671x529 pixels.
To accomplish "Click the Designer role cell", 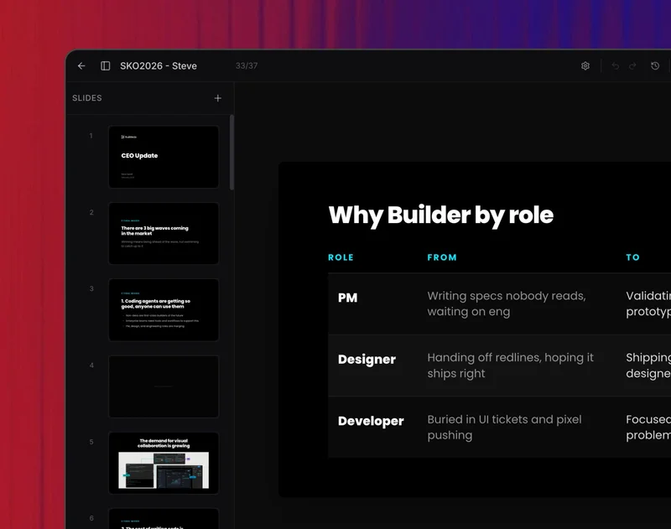I will point(367,360).
